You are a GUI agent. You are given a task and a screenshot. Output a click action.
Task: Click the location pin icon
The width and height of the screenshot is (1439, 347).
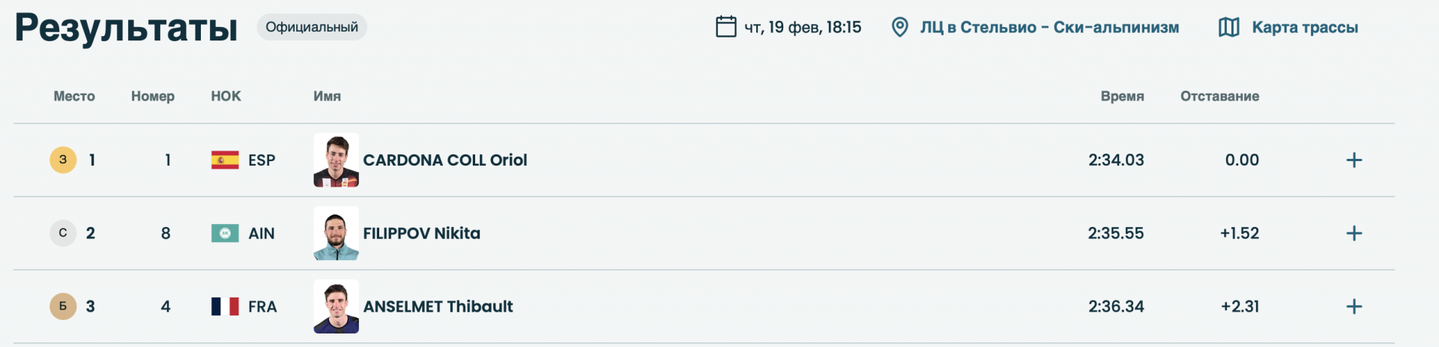899,28
